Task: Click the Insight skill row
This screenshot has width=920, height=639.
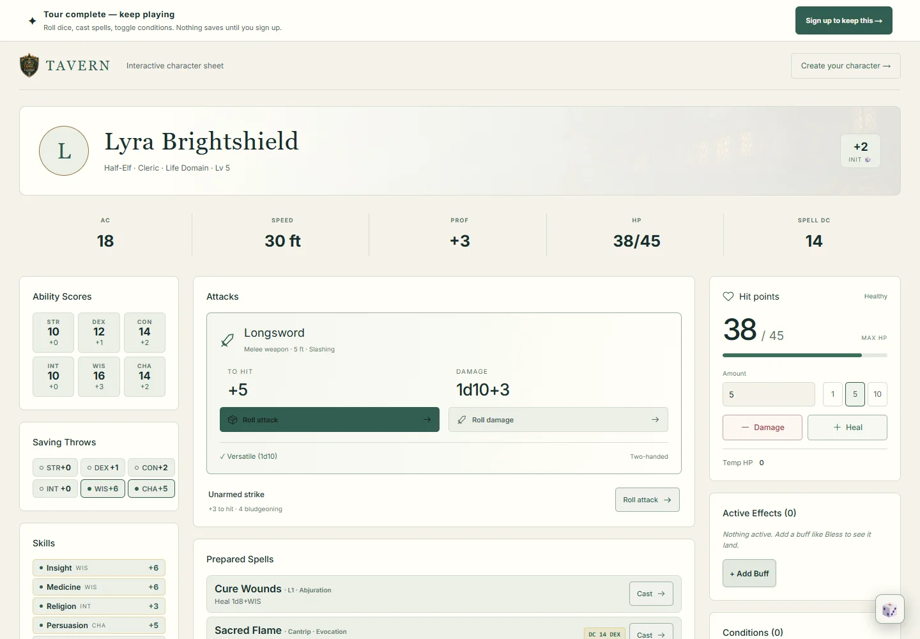Action: click(x=99, y=568)
